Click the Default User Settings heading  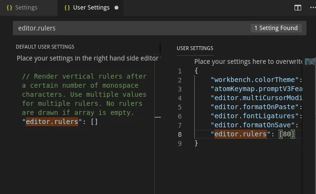click(45, 47)
